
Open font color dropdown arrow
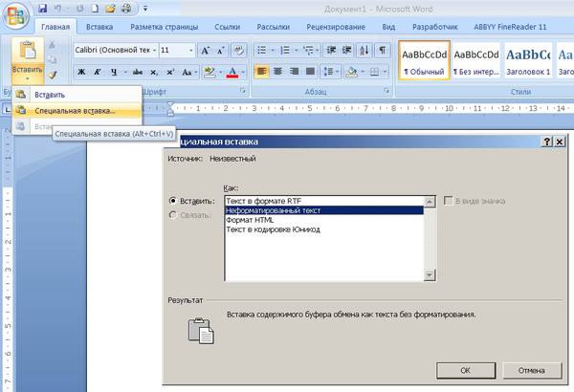tap(243, 72)
